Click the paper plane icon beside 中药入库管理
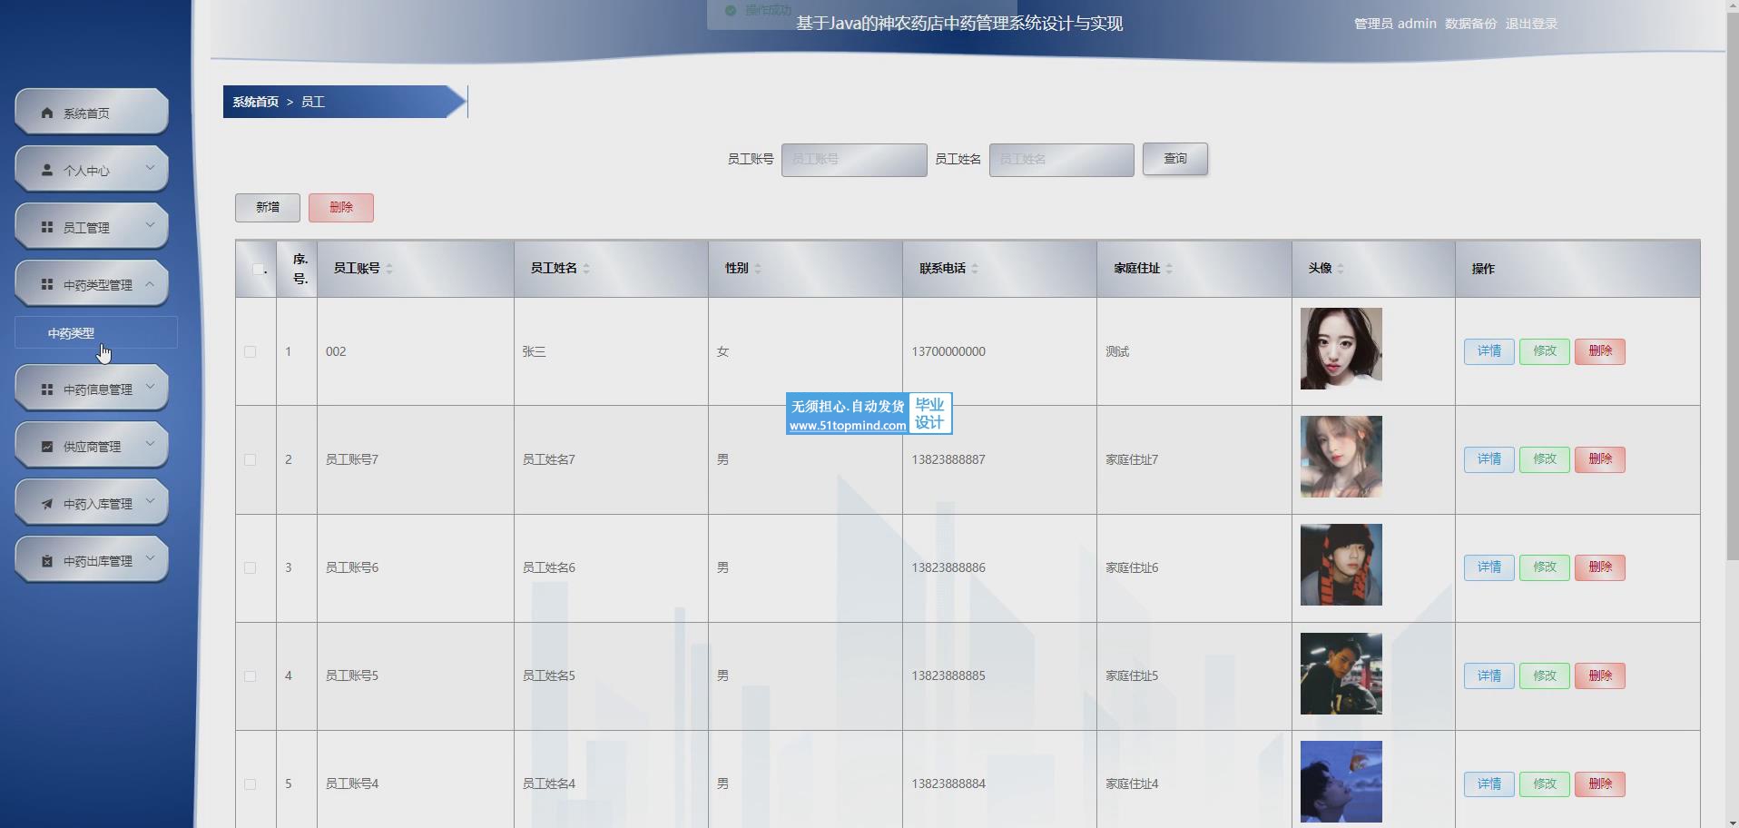1739x828 pixels. (x=47, y=503)
